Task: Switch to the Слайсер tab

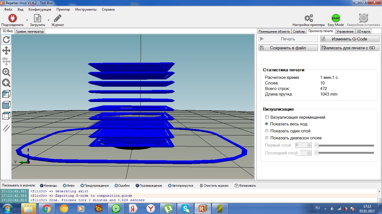Action: [299, 31]
